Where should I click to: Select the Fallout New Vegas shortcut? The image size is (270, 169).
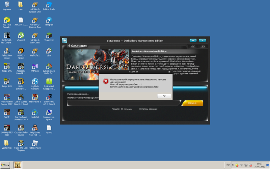(x=7, y=53)
